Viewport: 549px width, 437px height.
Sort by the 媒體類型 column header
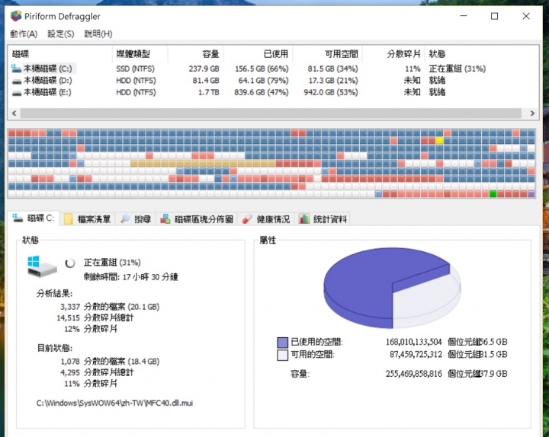[x=140, y=54]
